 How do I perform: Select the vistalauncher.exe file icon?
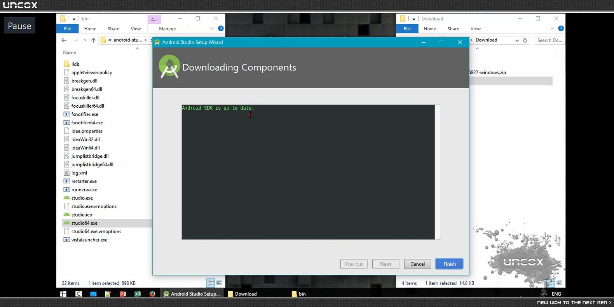[66, 240]
